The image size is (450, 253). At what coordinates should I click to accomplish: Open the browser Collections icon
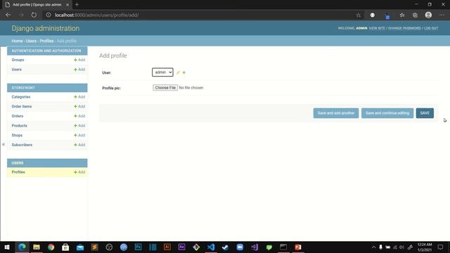click(x=415, y=15)
